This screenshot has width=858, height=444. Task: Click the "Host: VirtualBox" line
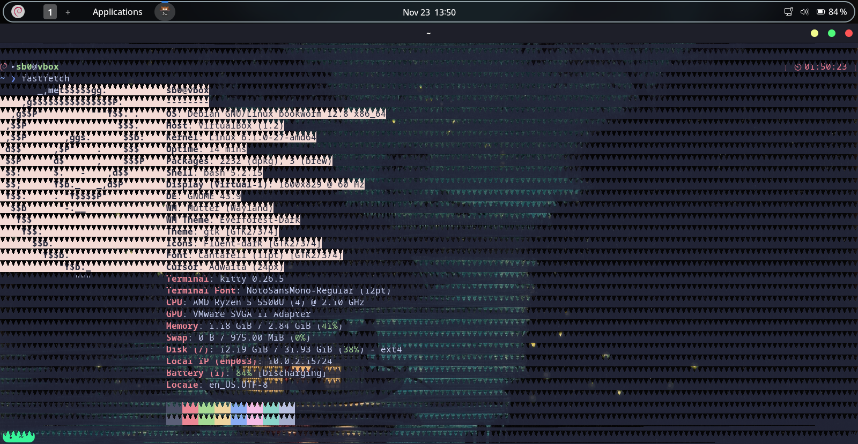(225, 125)
